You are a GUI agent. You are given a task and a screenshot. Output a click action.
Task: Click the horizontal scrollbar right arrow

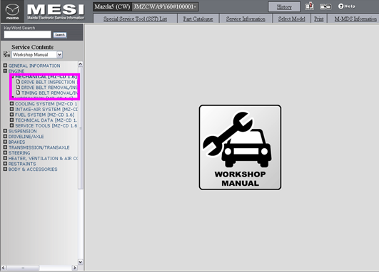(x=75, y=268)
